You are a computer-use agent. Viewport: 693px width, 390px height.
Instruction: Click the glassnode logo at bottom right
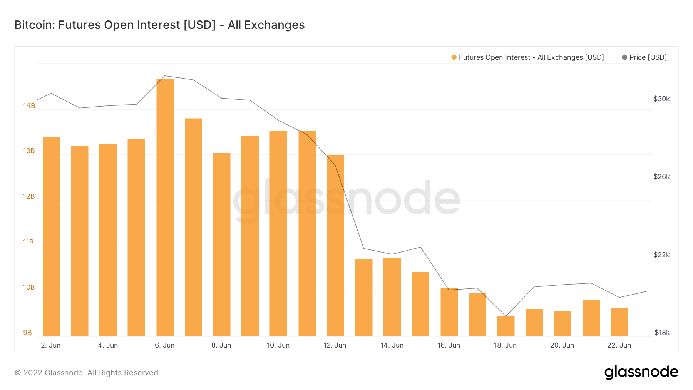(x=641, y=372)
